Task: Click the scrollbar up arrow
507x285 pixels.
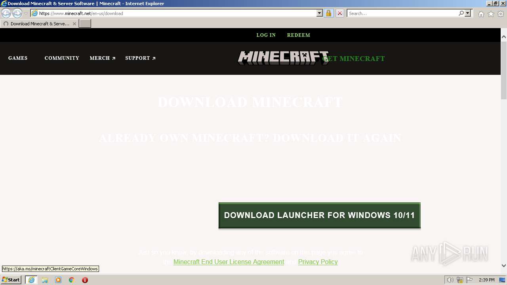Action: pos(504,37)
